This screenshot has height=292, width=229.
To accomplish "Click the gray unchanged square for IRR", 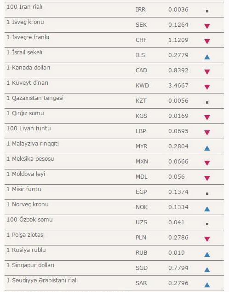I will (x=207, y=11).
